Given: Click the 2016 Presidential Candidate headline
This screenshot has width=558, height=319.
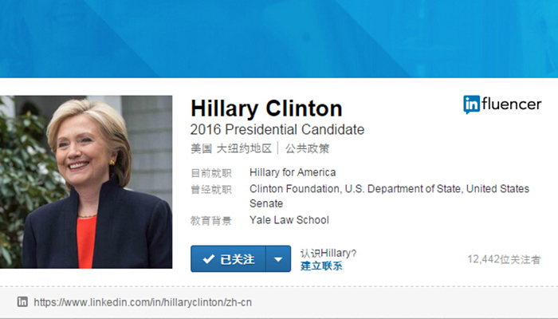Looking at the screenshot, I should click(277, 129).
